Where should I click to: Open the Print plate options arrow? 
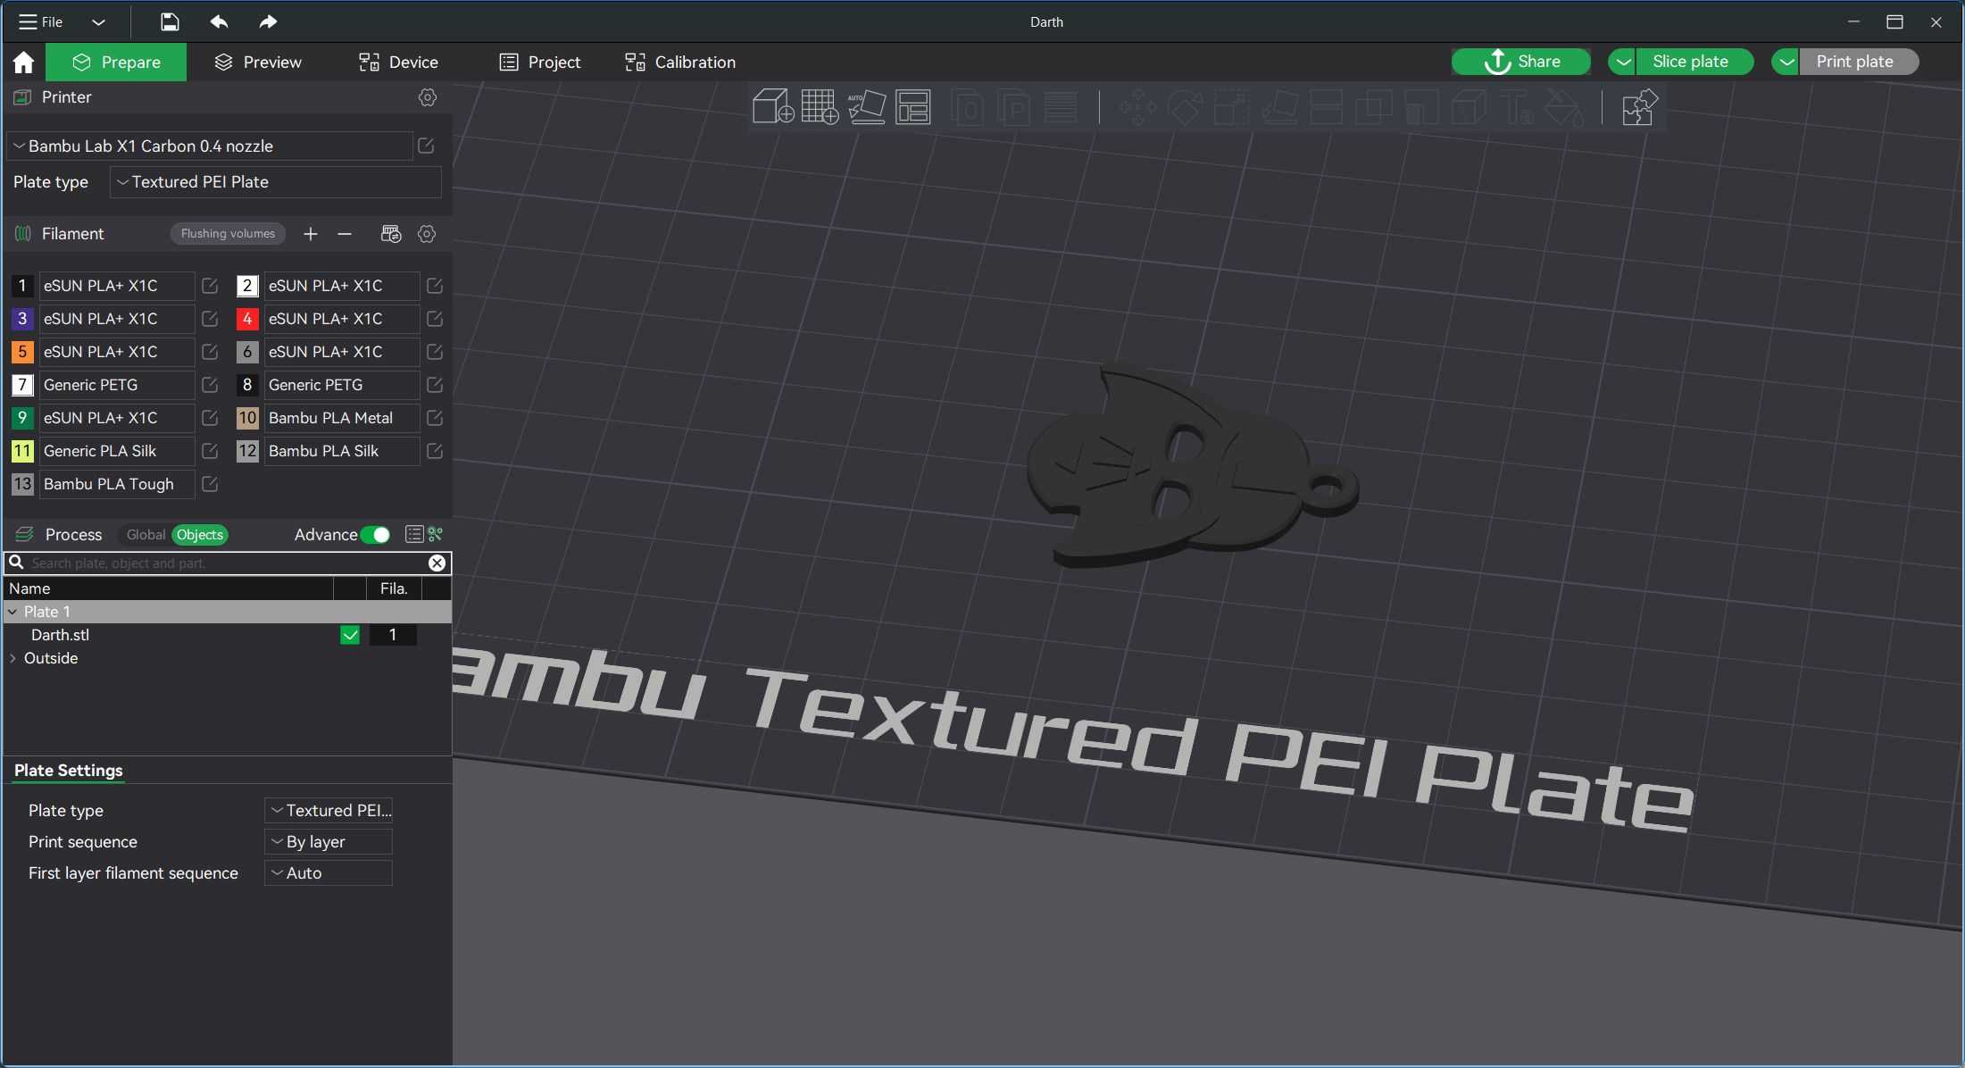point(1786,62)
